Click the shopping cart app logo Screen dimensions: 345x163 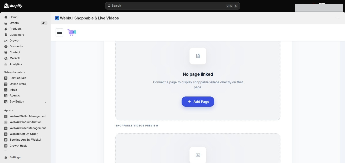pos(72,32)
